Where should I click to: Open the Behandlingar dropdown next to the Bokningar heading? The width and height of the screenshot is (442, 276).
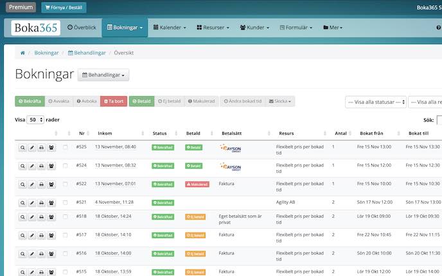pos(103,76)
